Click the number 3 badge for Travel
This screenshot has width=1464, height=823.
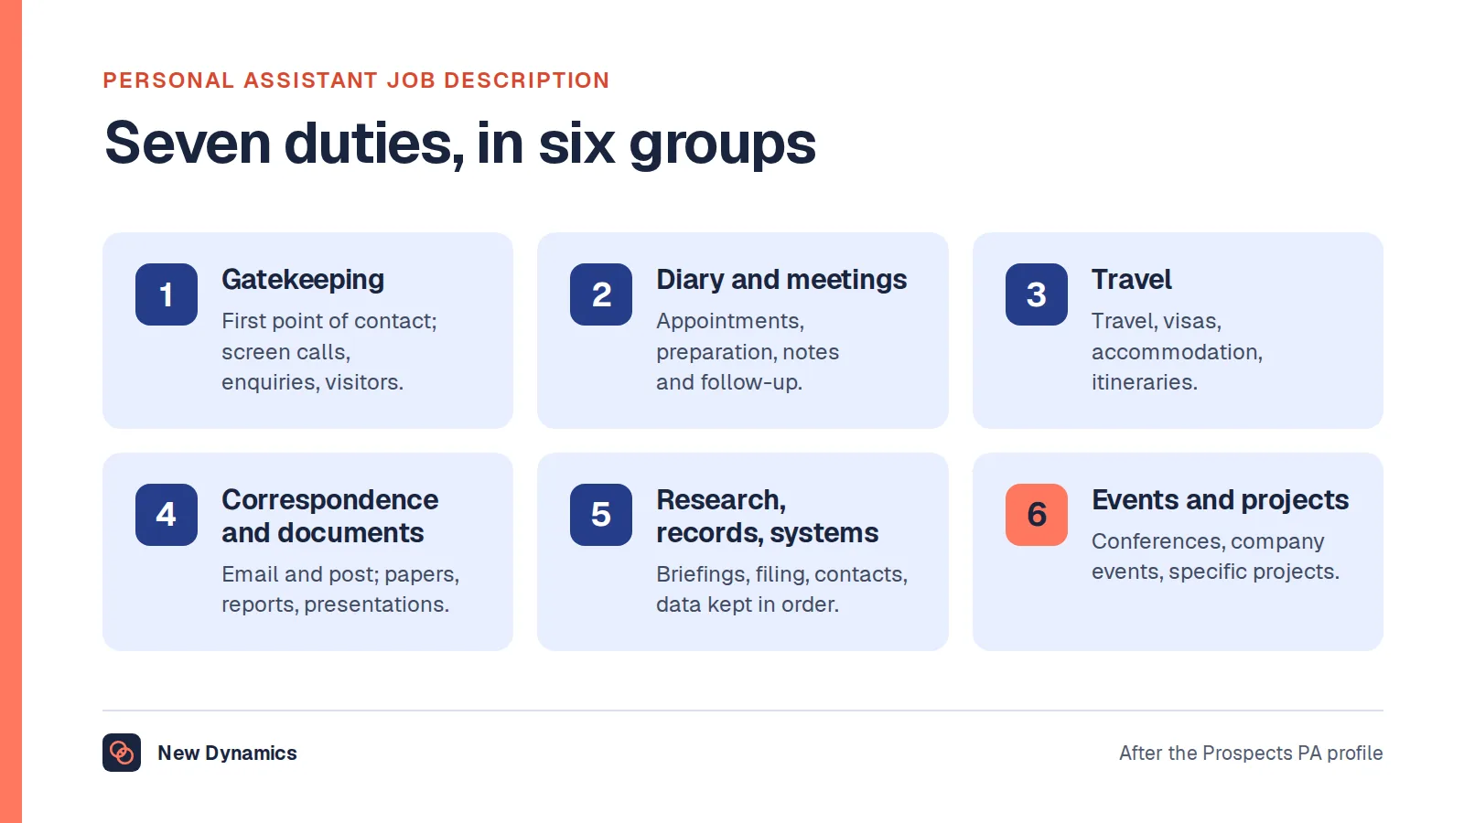click(x=1037, y=294)
